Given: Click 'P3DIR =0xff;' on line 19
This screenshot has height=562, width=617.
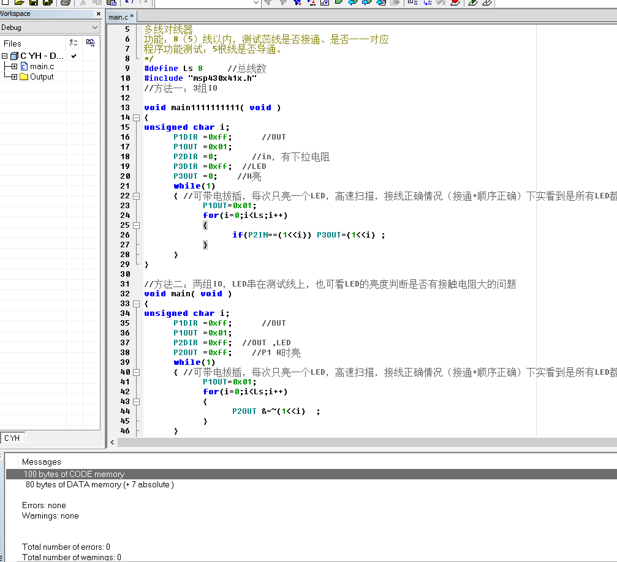Looking at the screenshot, I should coord(203,167).
